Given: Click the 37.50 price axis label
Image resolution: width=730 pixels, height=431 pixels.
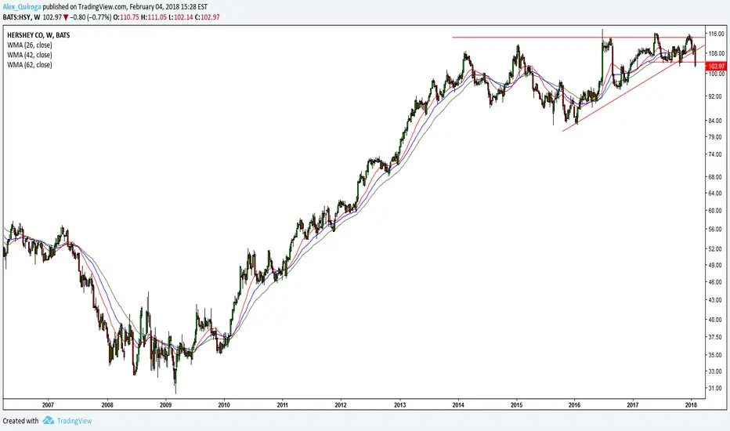Looking at the screenshot, I should tap(717, 337).
